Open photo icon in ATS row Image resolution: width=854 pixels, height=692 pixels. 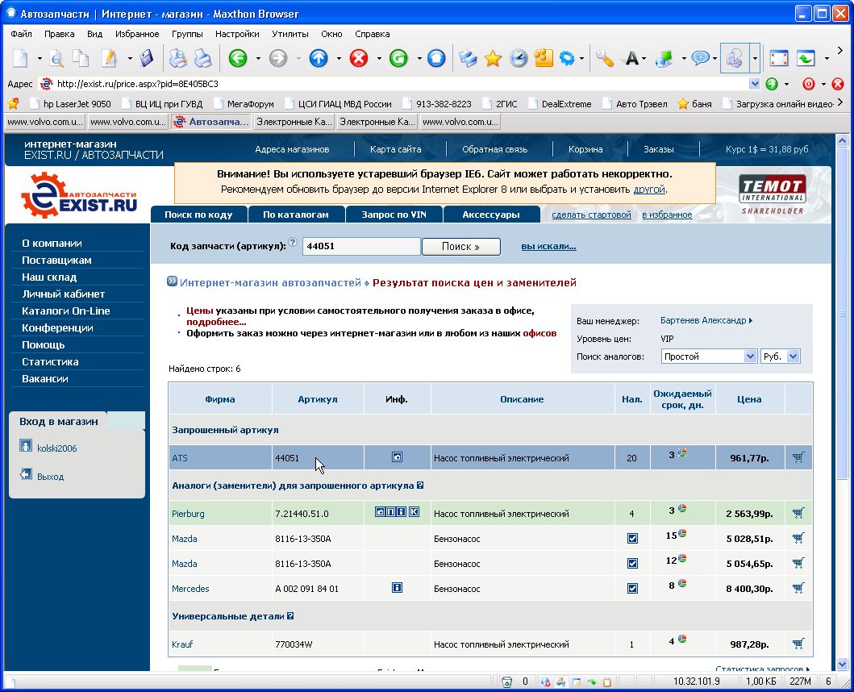tap(397, 457)
